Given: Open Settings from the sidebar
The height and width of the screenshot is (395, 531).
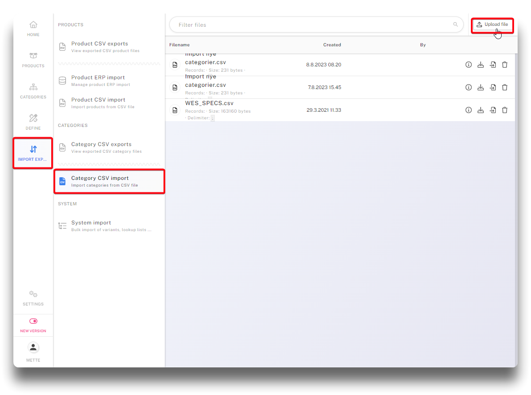Looking at the screenshot, I should [x=33, y=298].
